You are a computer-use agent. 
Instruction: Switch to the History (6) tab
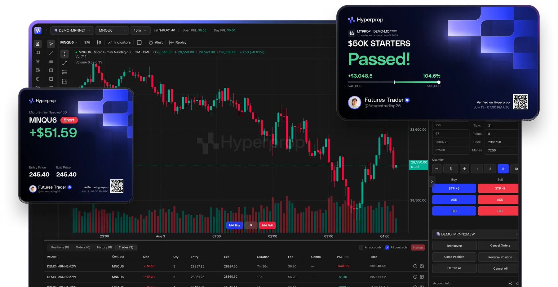104,247
